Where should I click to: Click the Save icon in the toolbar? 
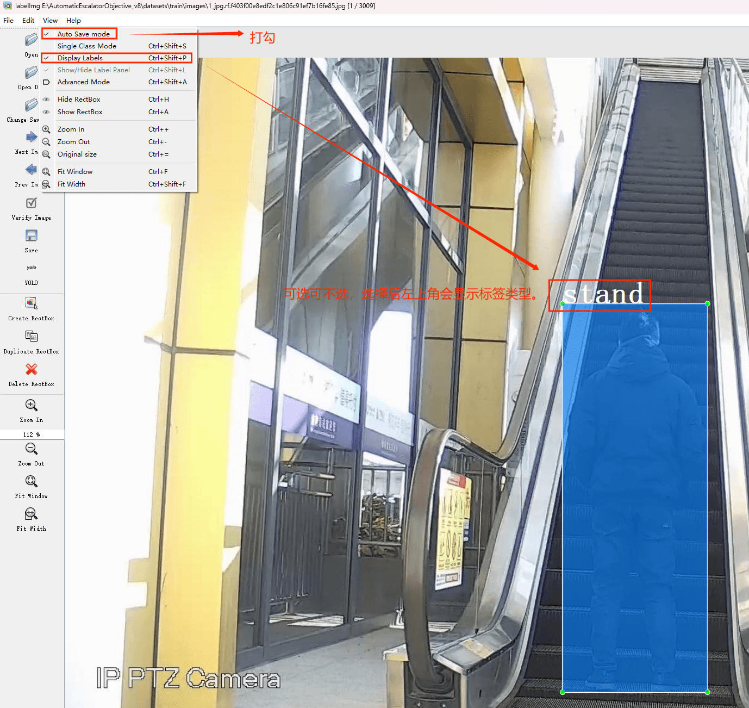[x=32, y=236]
